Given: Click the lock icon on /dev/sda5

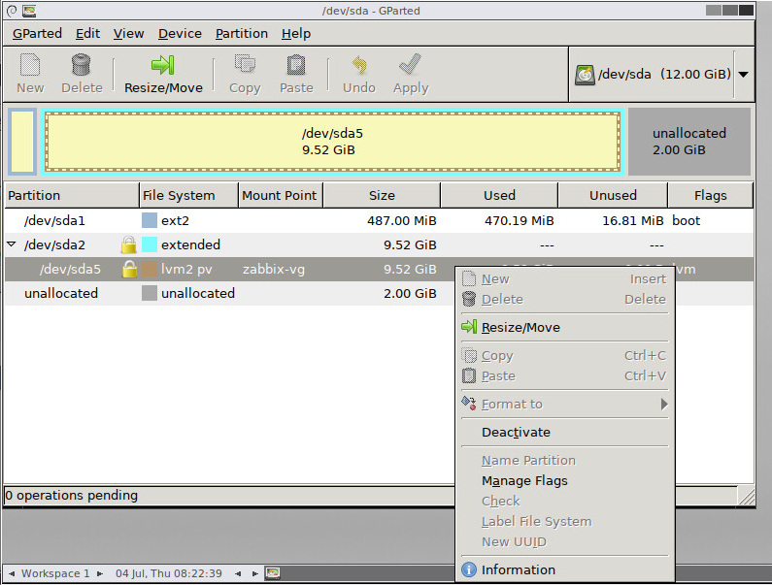Looking at the screenshot, I should coord(129,269).
